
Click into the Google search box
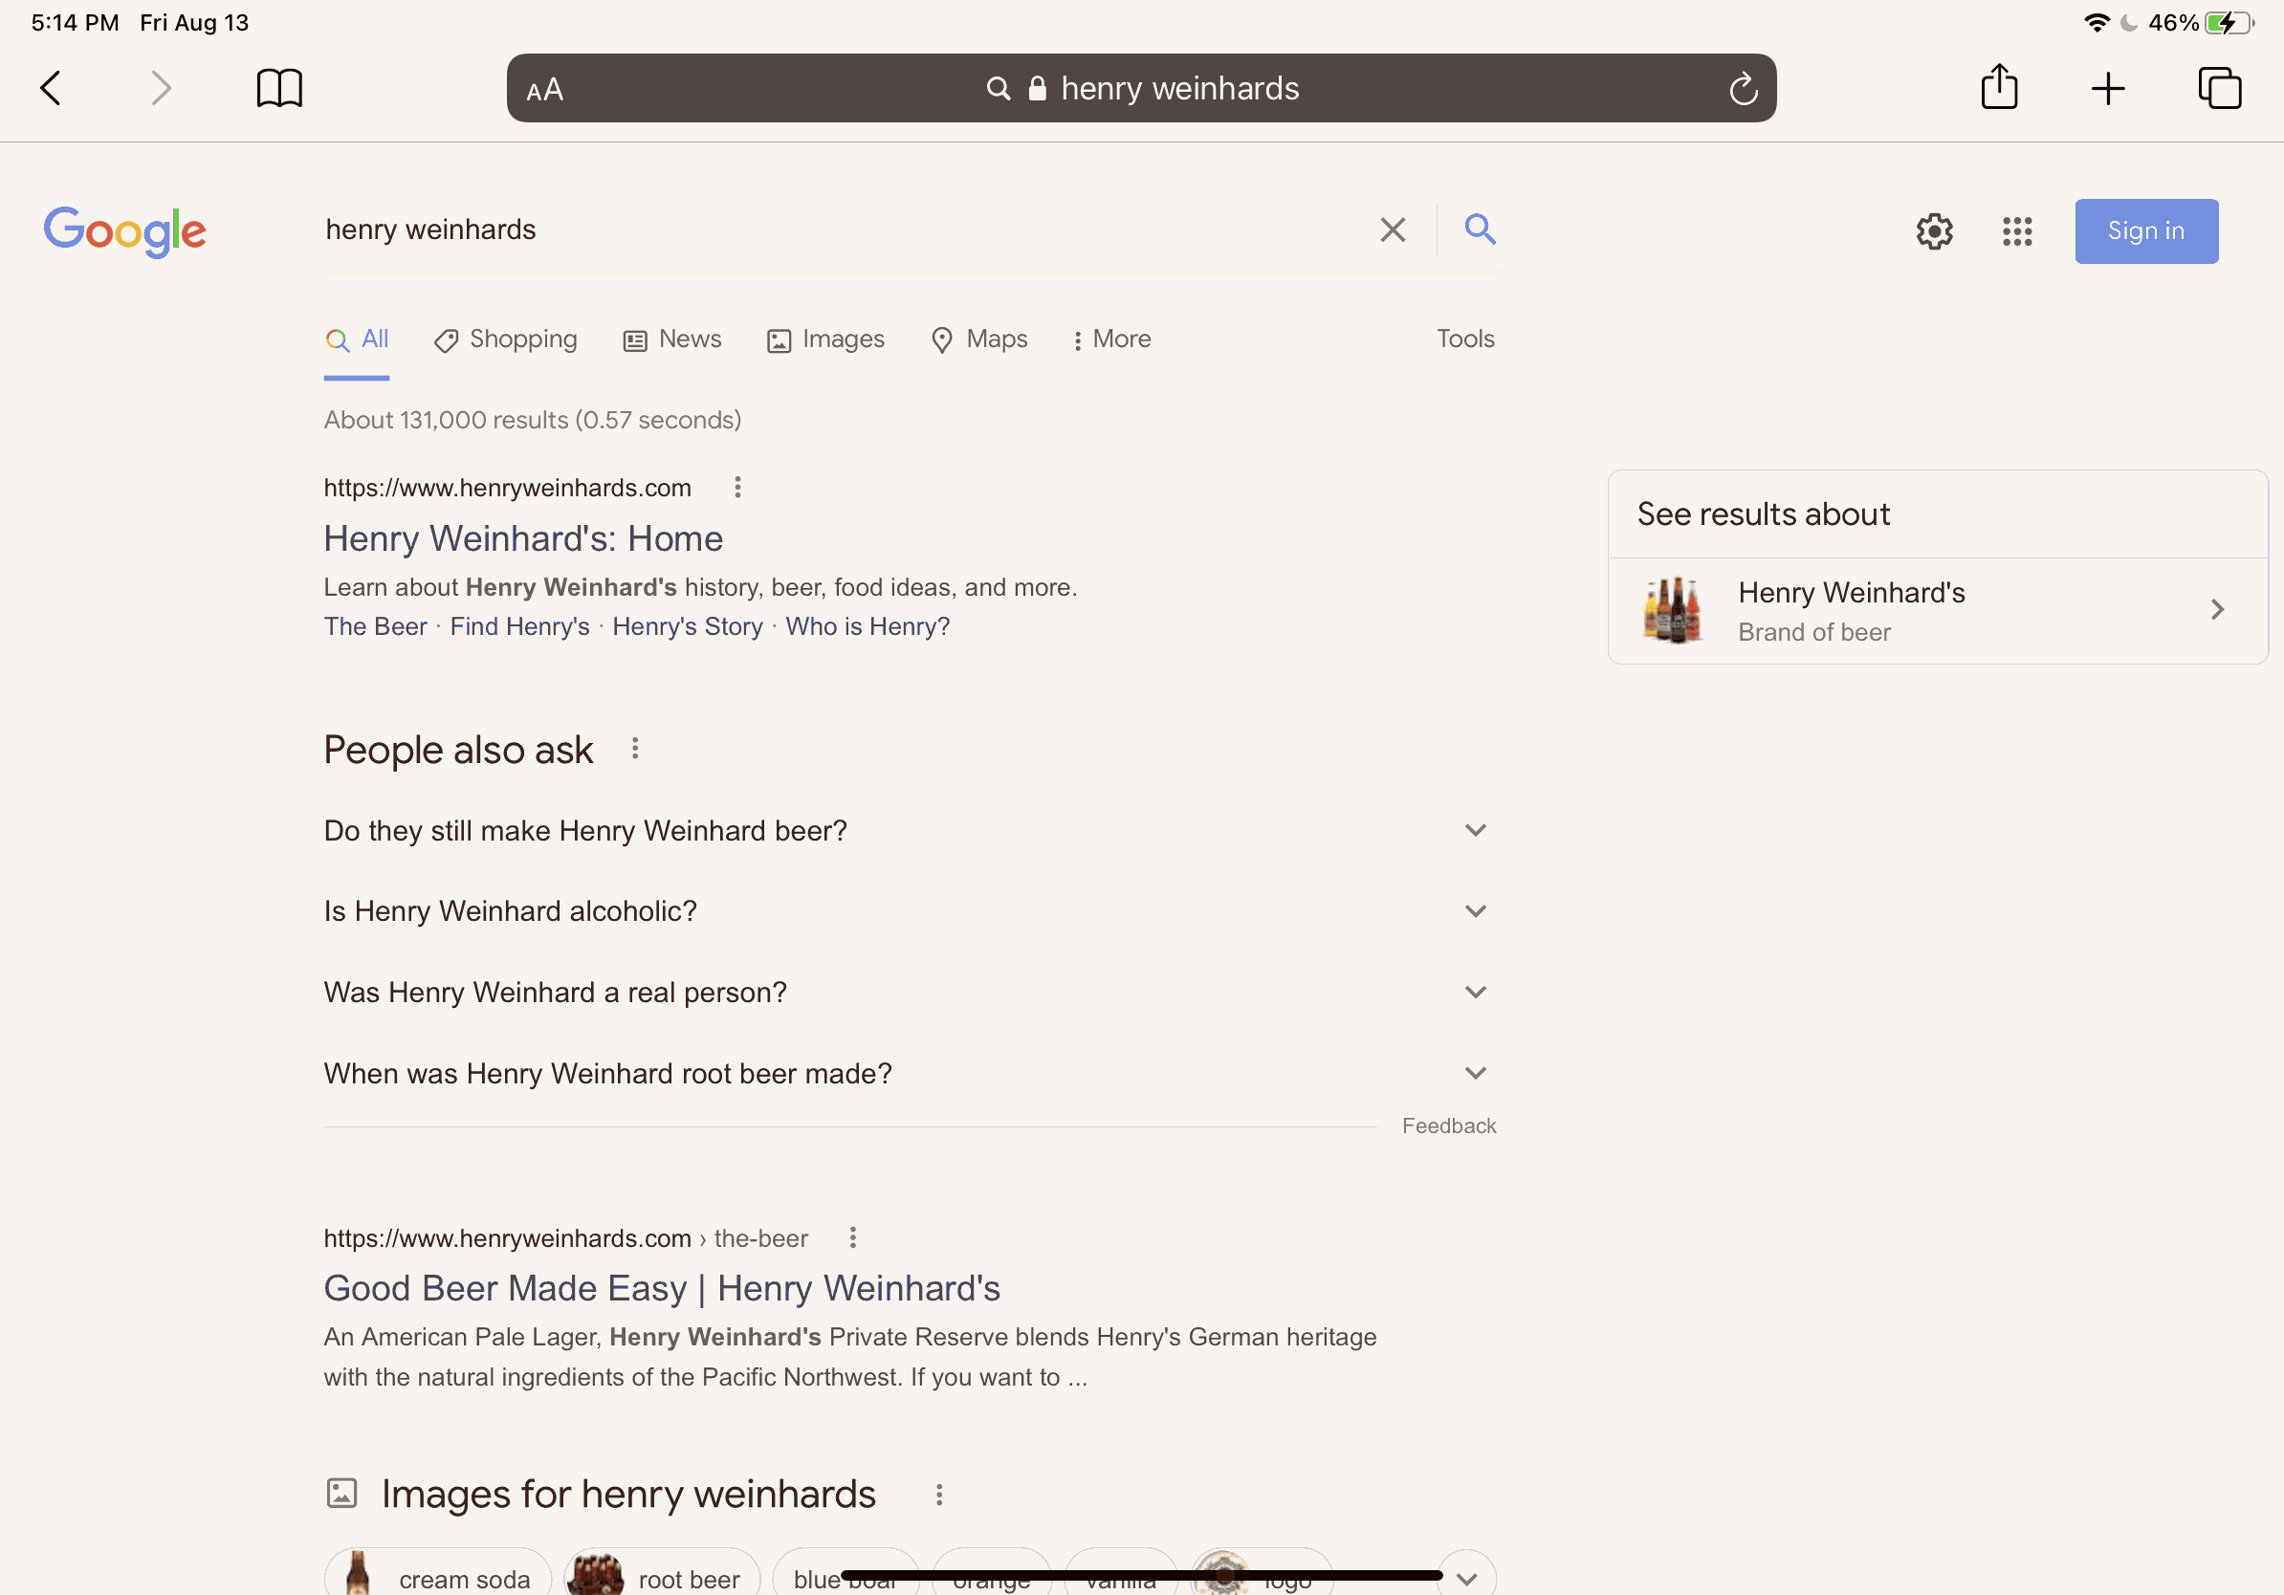point(846,229)
